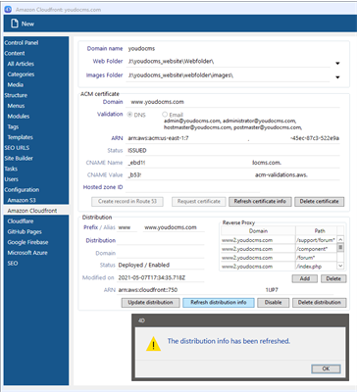
Task: Click scroll up arrow in Reverse Proxy list
Action: coord(340,239)
